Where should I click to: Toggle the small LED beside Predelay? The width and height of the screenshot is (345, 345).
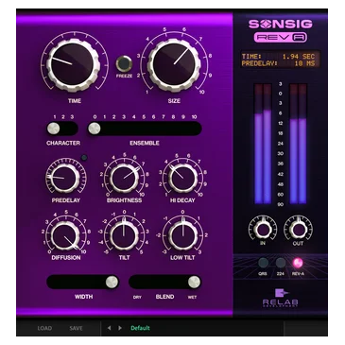84,157
